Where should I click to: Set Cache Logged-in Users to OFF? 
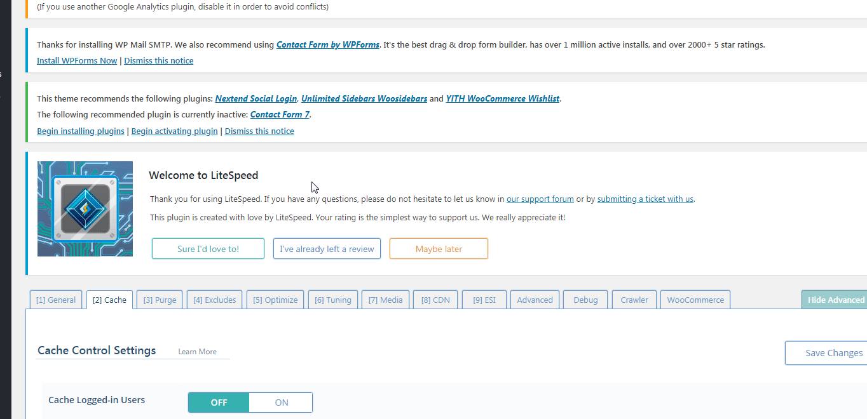point(219,402)
